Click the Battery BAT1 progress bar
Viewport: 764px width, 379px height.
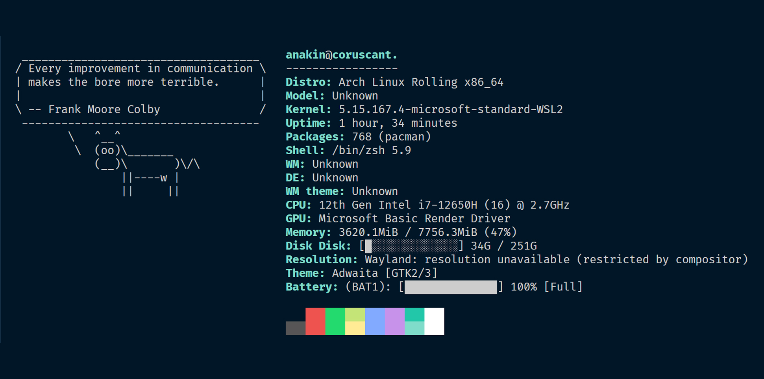point(451,287)
